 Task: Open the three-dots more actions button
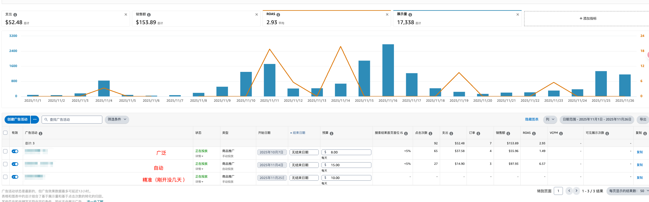[35, 120]
